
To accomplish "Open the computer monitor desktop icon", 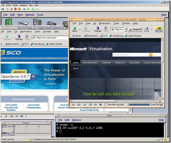I will (x=37, y=22).
